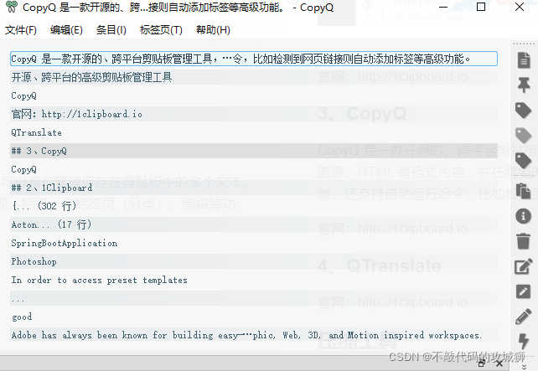The image size is (538, 371).
Task: Select the '开源、跨平台的高级剪贴板管理工具' item
Action: (x=254, y=77)
